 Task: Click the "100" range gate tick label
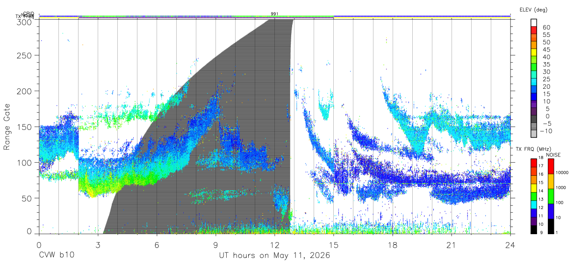[x=25, y=162]
